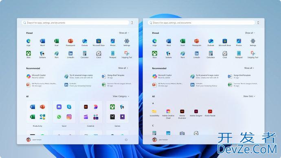The image size is (281, 158).
Task: Open PowerPoint in right Start menu
Action: (197, 42)
